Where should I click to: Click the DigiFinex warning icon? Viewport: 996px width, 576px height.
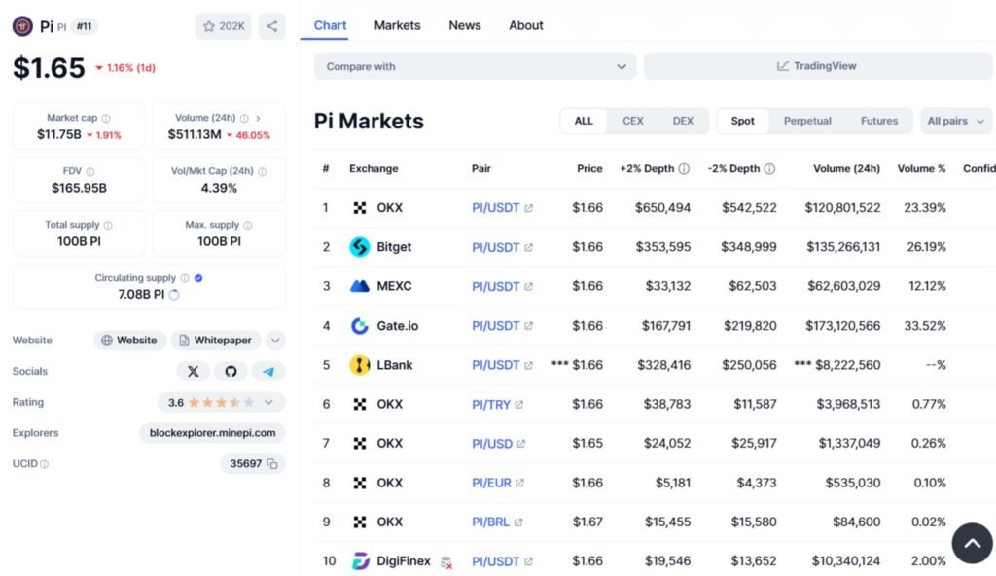(x=446, y=562)
